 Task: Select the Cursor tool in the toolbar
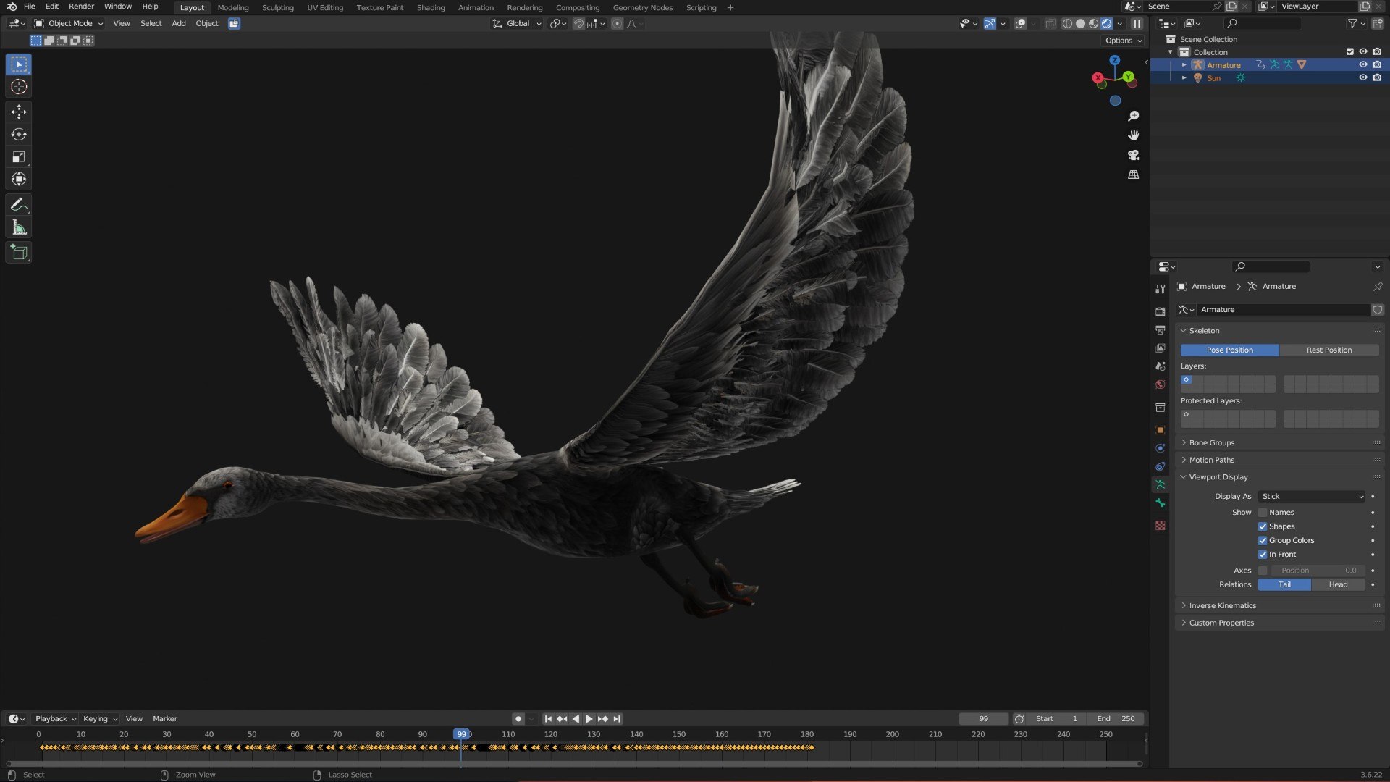coord(19,87)
